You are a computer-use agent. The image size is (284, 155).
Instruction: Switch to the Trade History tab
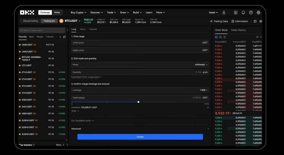click(238, 30)
